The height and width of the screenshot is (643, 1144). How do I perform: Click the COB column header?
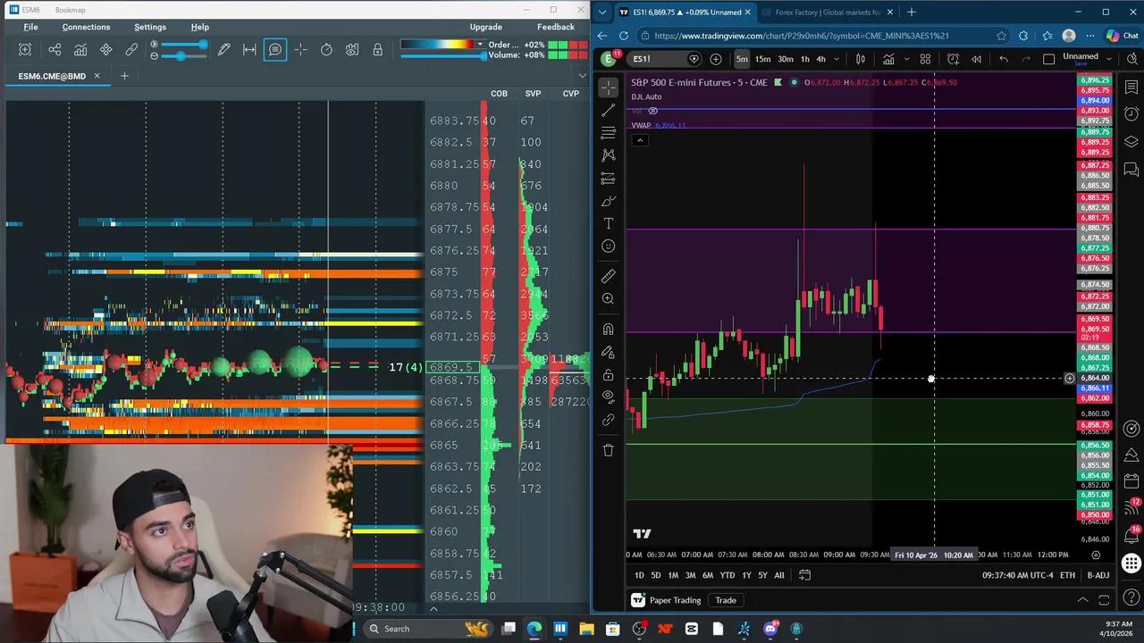pos(499,94)
